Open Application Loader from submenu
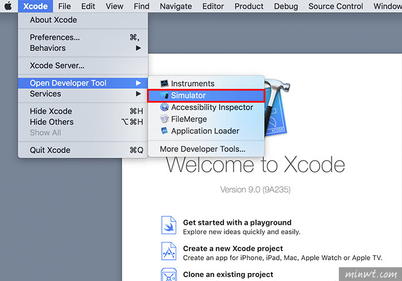The height and width of the screenshot is (281, 402). 206,131
